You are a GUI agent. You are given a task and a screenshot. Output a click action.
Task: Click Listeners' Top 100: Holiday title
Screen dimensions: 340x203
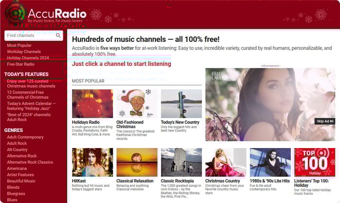pyautogui.click(x=311, y=183)
